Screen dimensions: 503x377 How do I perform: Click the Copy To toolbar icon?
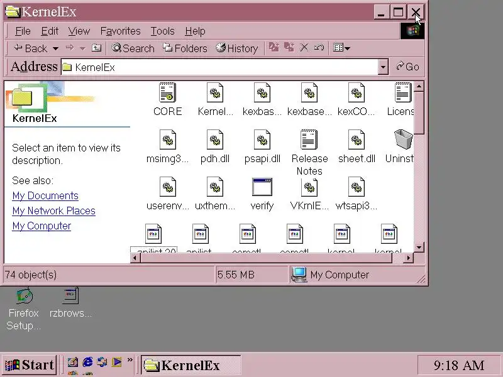289,48
